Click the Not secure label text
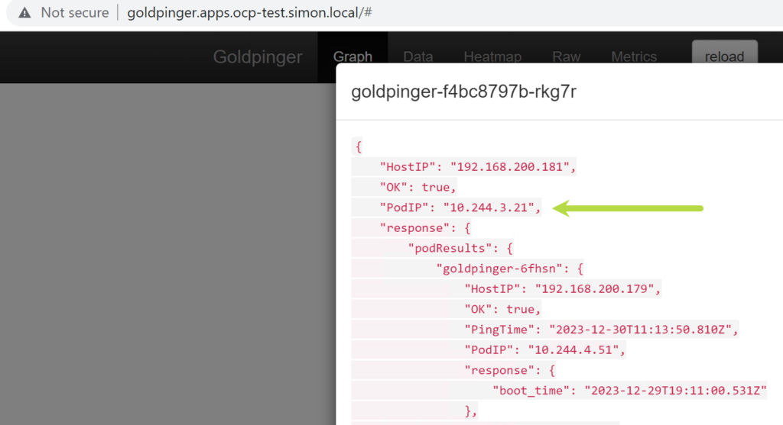Screen dimensions: 783x425 [x=75, y=12]
